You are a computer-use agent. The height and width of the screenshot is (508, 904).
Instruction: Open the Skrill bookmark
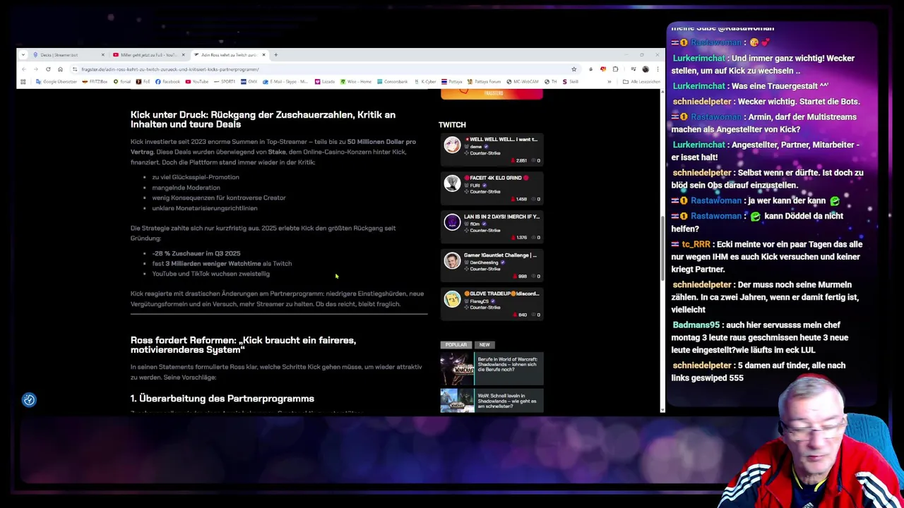(x=570, y=82)
